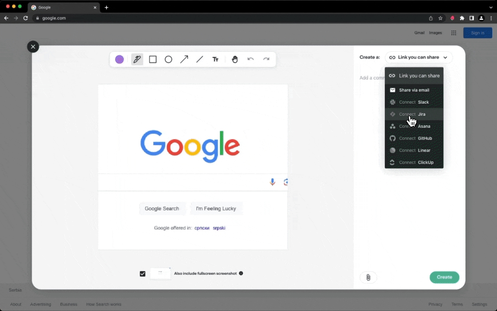Screen dimensions: 497x311
Task: Select the text annotation tool
Action: pos(215,60)
